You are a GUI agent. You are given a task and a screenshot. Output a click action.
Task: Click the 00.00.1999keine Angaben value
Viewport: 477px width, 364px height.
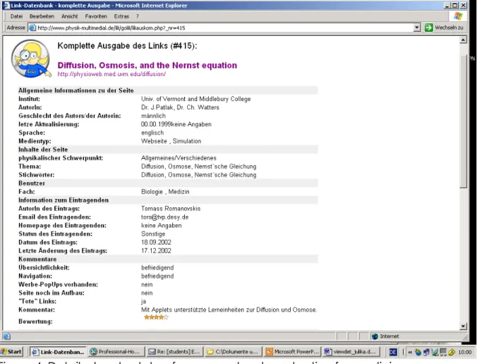point(176,124)
